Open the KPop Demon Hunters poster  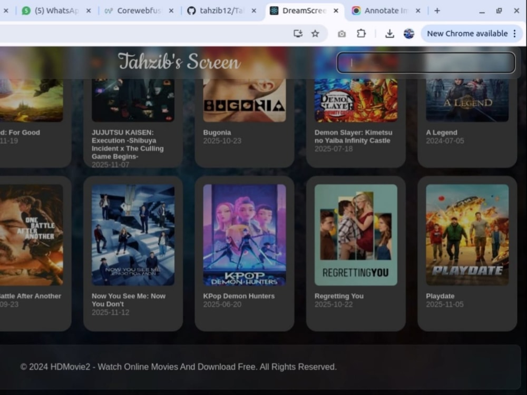[245, 235]
